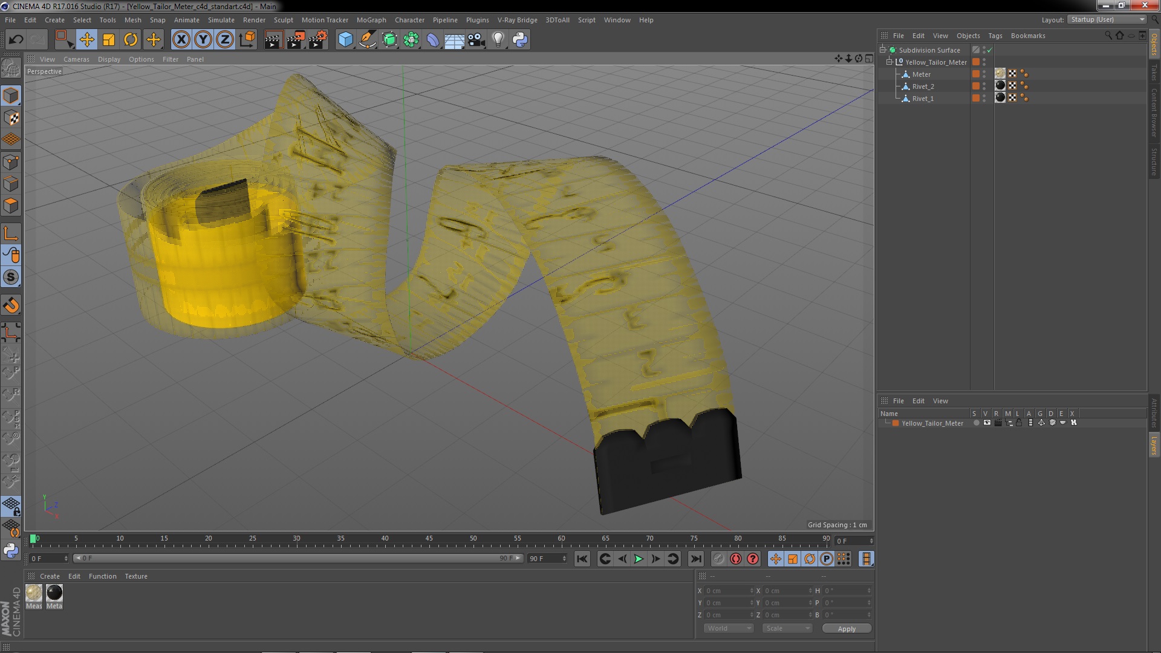Select the Rotate tool
This screenshot has height=653, width=1161.
tap(131, 40)
